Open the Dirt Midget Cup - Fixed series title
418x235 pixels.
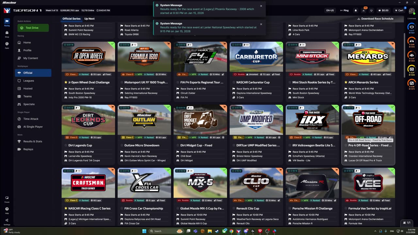click(x=196, y=145)
